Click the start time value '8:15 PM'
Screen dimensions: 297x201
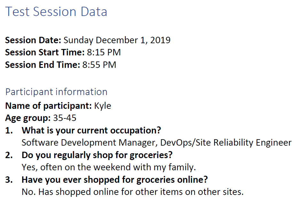104,52
